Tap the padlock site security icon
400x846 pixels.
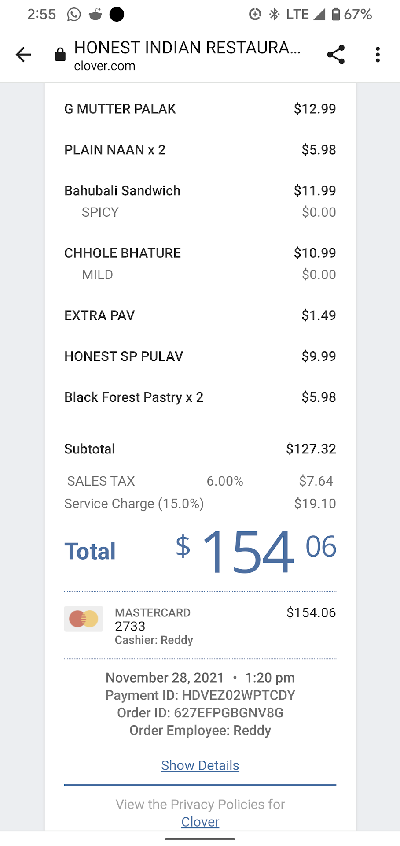pyautogui.click(x=60, y=55)
